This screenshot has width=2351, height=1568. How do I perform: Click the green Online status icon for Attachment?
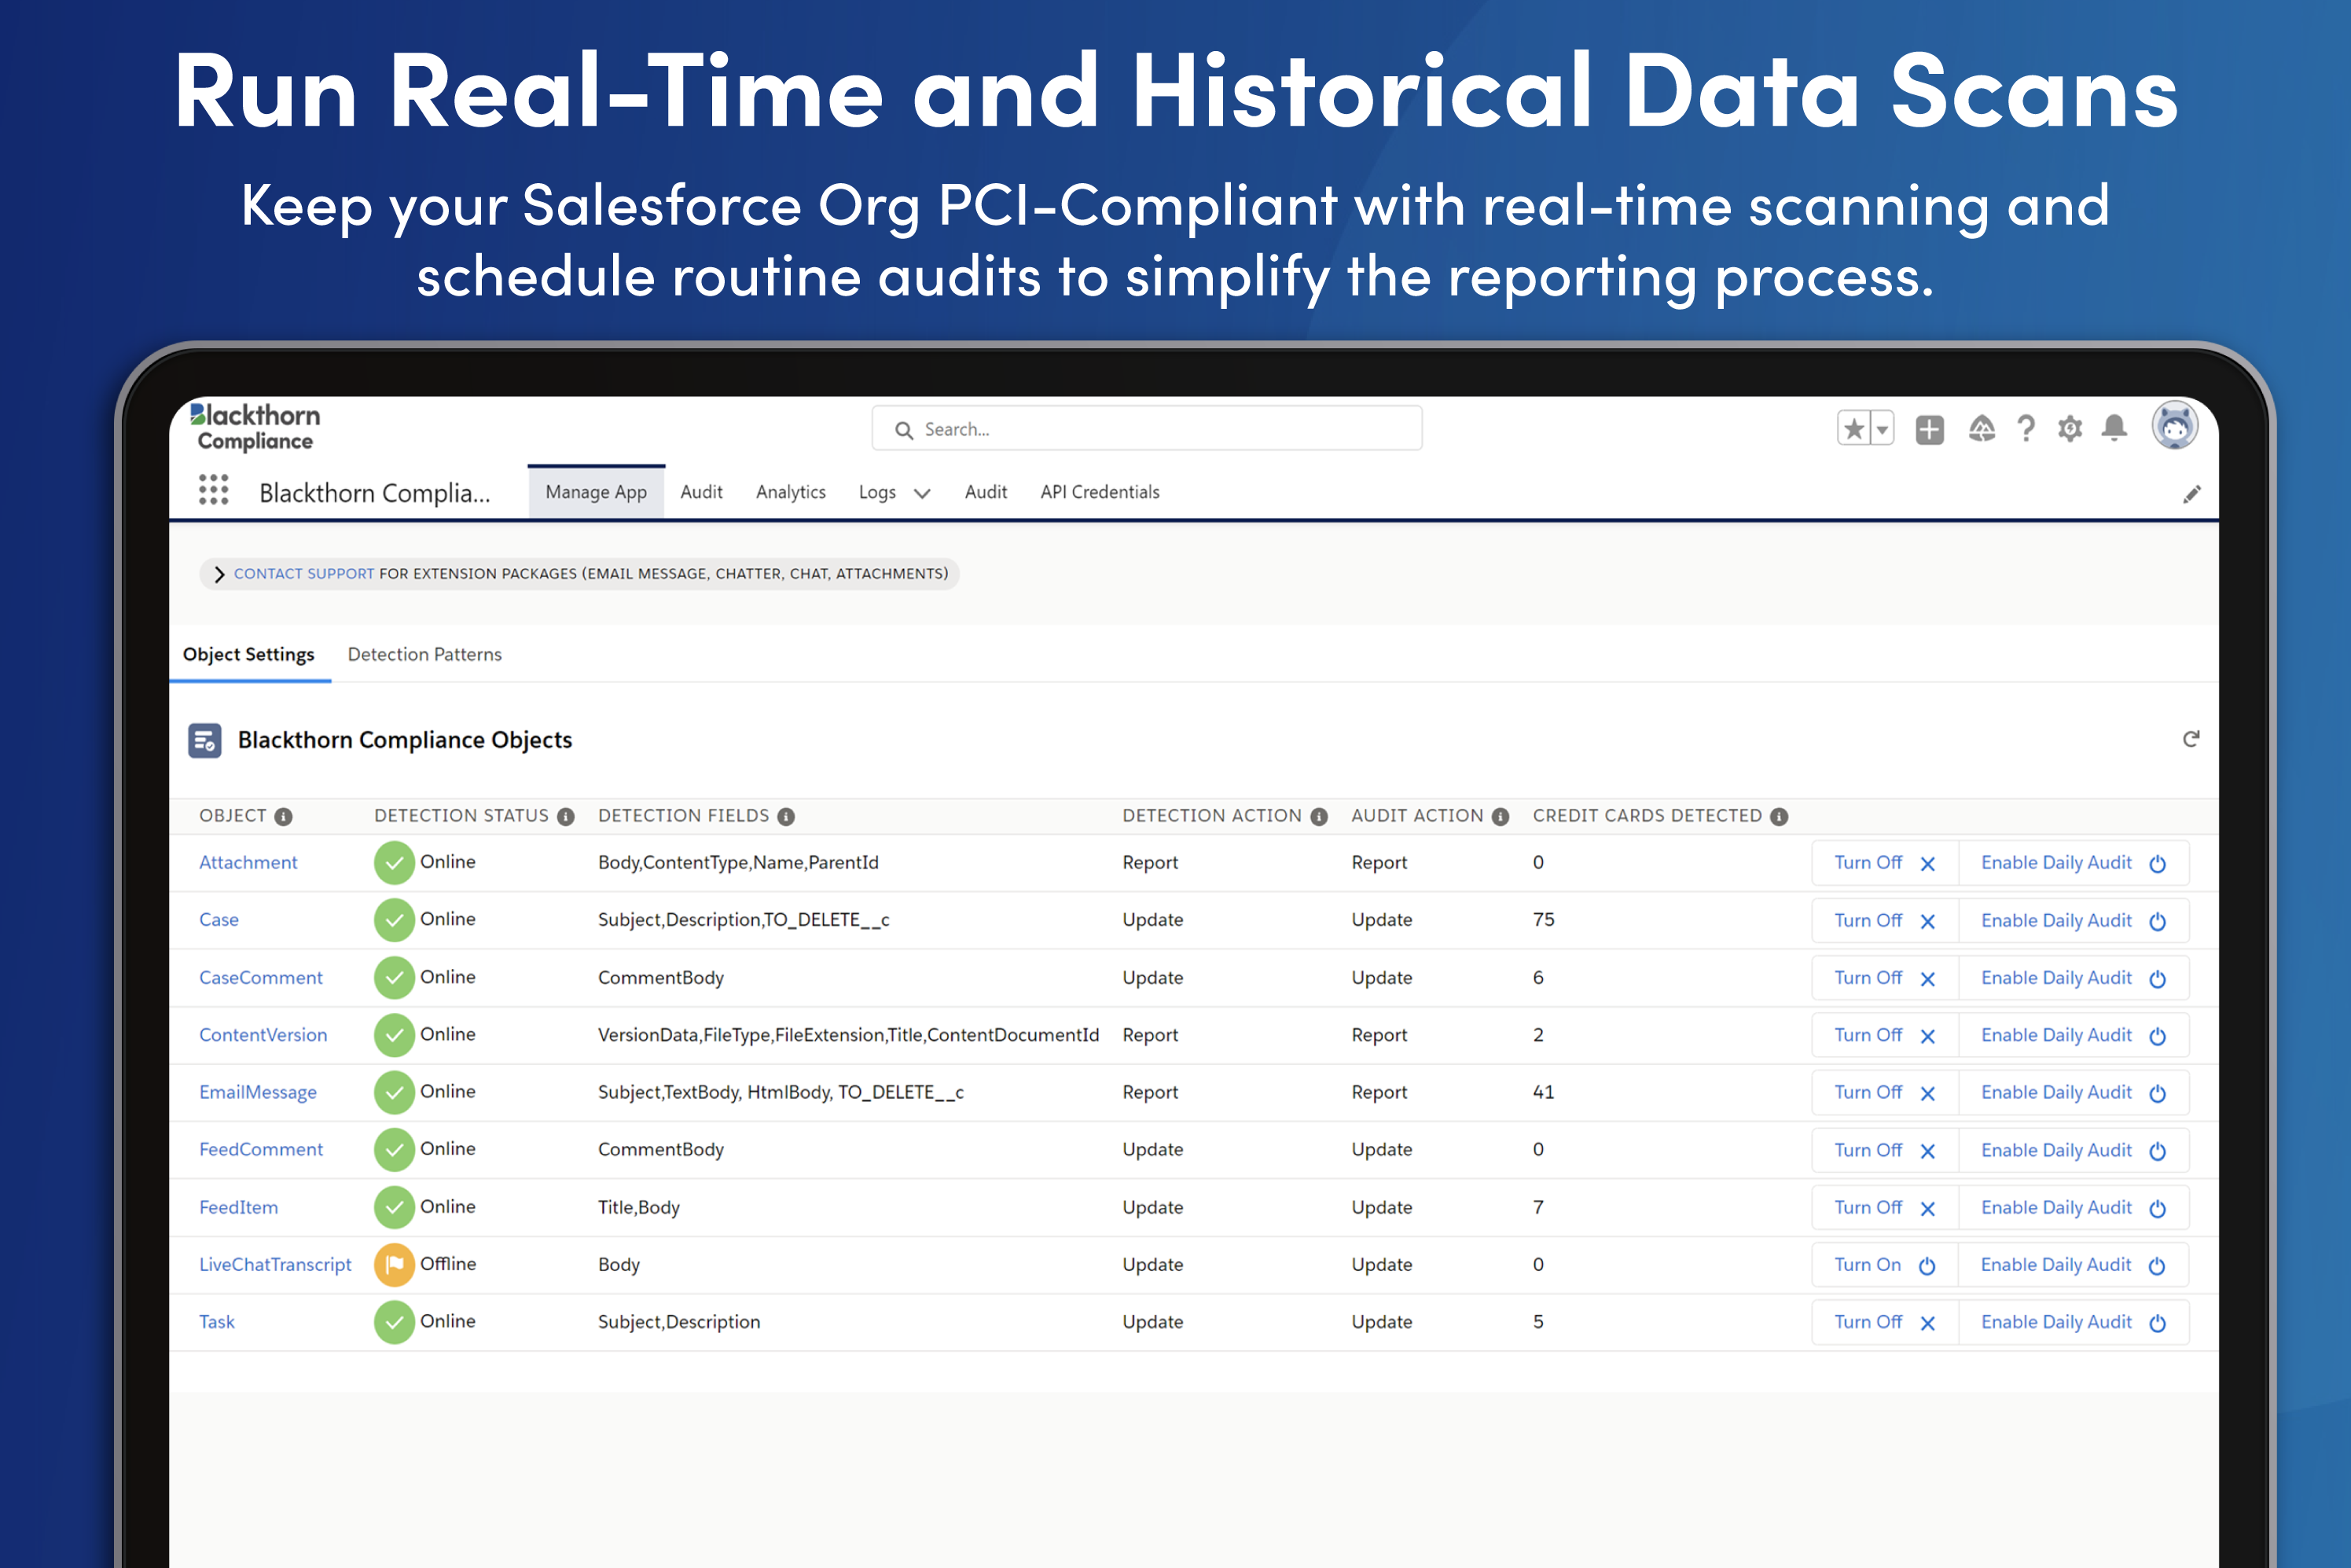pos(394,863)
